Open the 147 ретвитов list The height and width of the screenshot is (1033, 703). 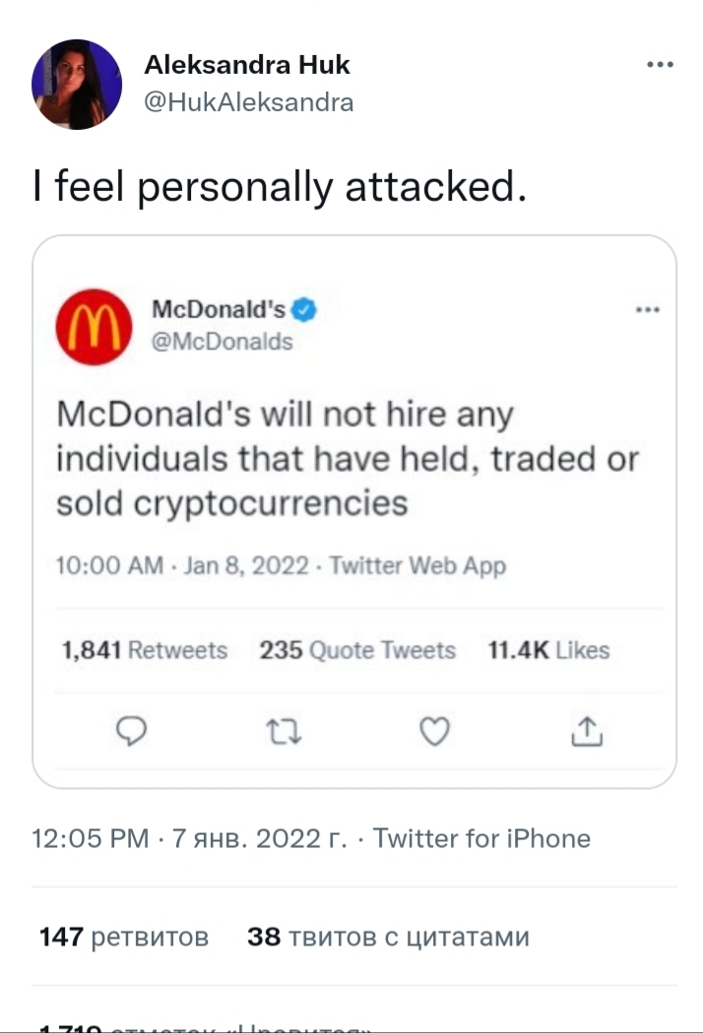[124, 936]
